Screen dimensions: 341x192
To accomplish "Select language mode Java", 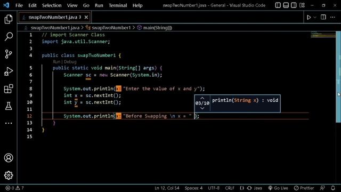I will [x=258, y=188].
